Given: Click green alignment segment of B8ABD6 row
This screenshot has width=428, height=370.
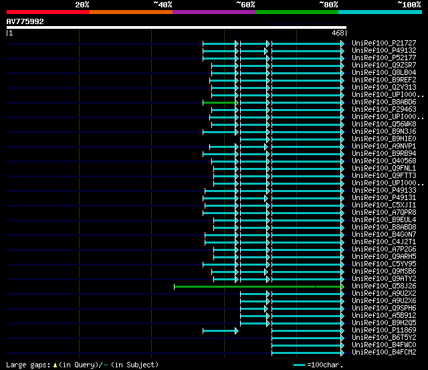Looking at the screenshot, I should [x=220, y=103].
